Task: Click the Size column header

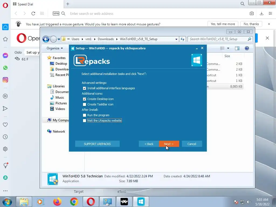Action: 227,56
